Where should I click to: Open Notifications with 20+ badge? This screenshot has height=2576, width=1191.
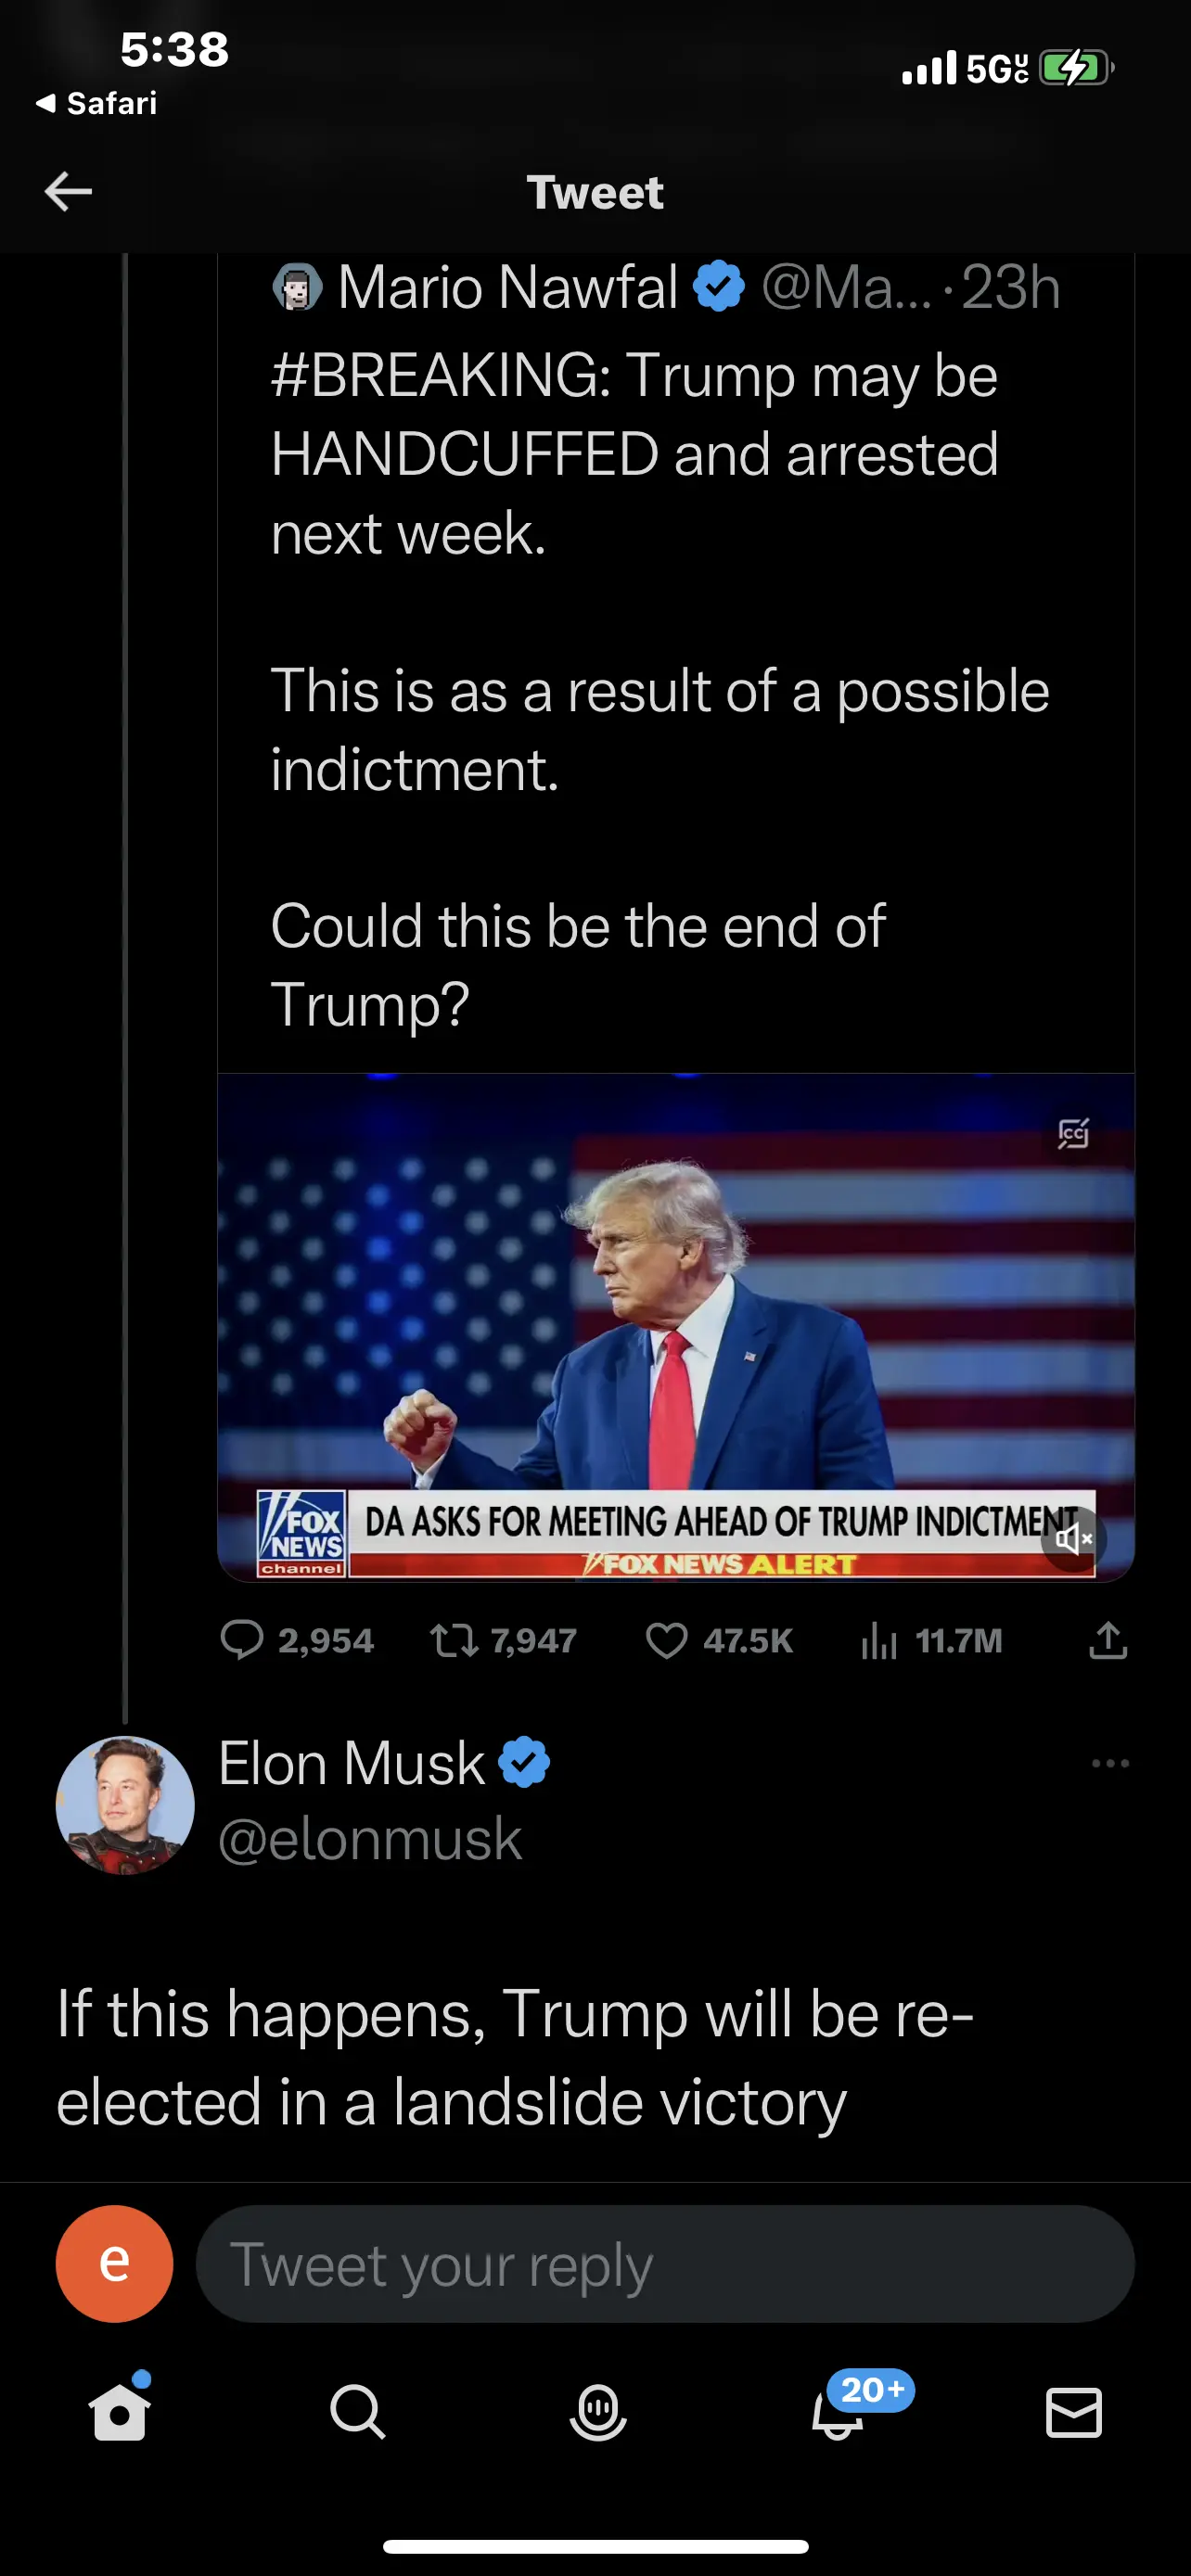pos(838,2412)
